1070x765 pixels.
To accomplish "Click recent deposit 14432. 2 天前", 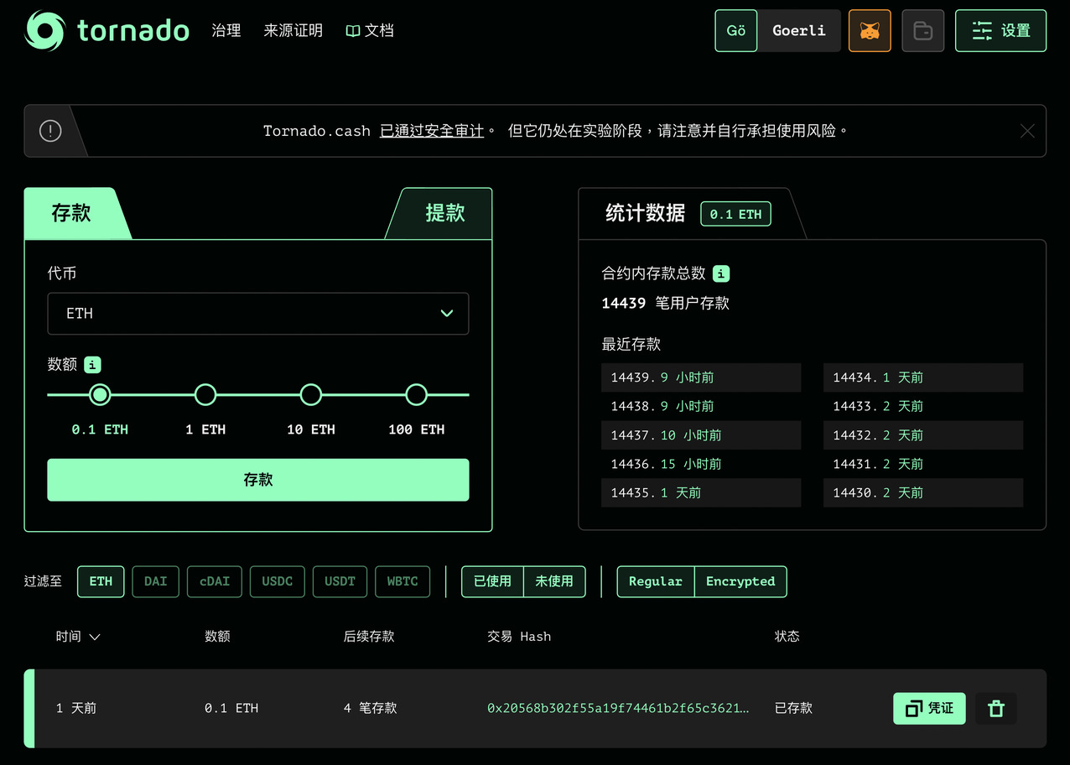I will (923, 435).
